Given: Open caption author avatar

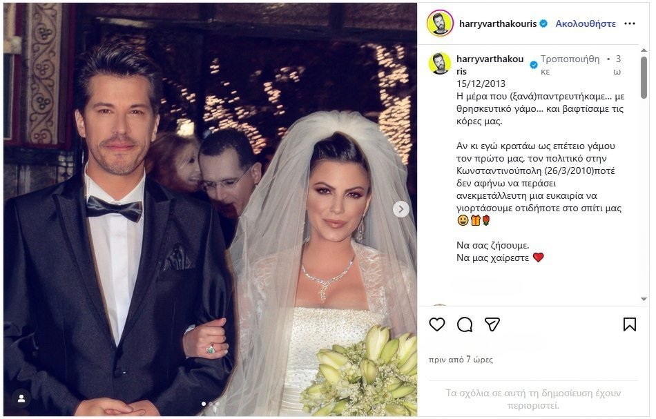Looking at the screenshot, I should point(440,64).
